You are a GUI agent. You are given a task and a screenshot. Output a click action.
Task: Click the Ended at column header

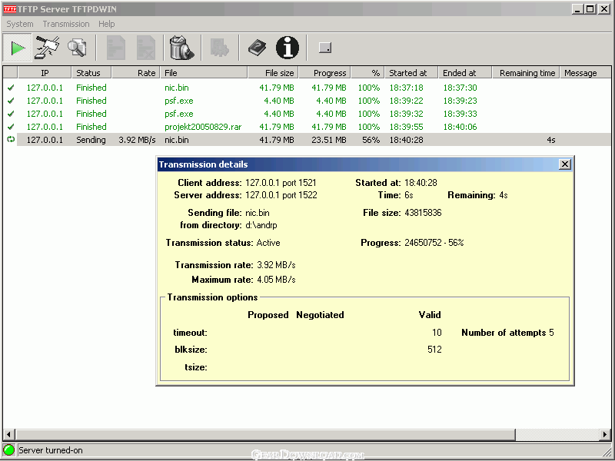[465, 72]
